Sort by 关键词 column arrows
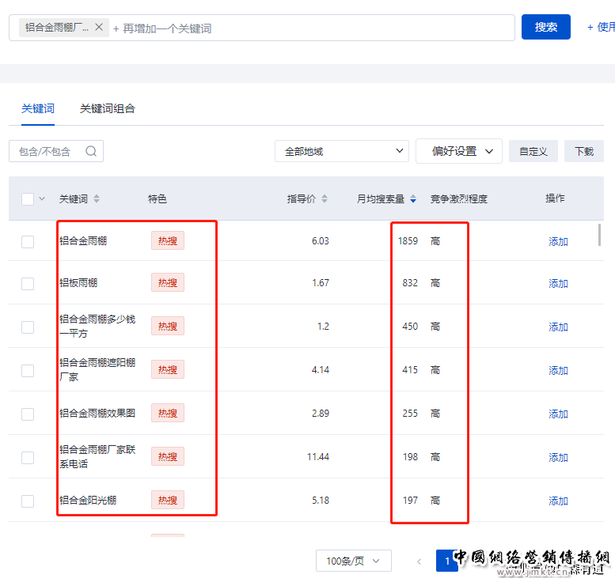The width and height of the screenshot is (615, 582). 97,199
